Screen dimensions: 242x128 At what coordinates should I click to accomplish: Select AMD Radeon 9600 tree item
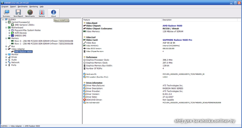(x=23, y=52)
